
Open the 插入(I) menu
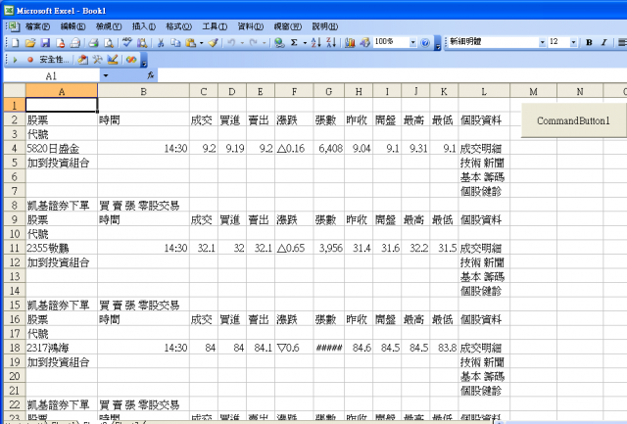click(x=144, y=26)
